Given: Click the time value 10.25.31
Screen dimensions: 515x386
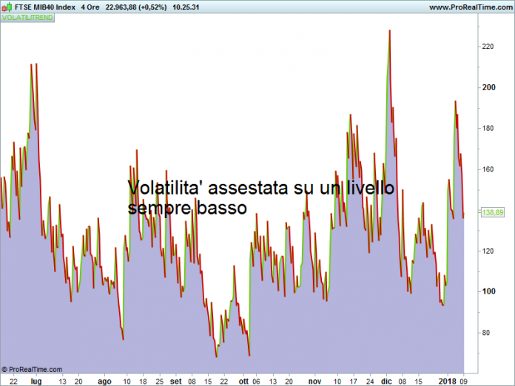Looking at the screenshot, I should point(186,7).
